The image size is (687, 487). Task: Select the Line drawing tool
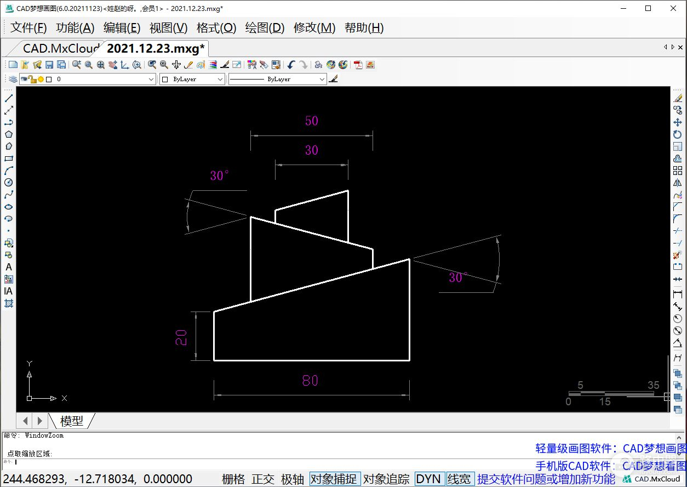(x=9, y=98)
